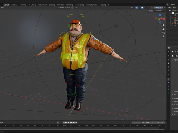Open the World properties tab icon
The height and width of the screenshot is (133, 178).
point(168,70)
